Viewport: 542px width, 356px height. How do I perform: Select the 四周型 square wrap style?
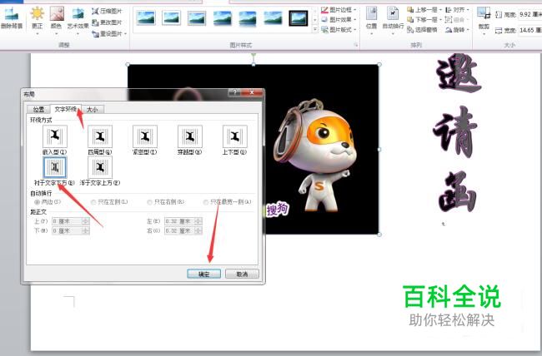(100, 136)
